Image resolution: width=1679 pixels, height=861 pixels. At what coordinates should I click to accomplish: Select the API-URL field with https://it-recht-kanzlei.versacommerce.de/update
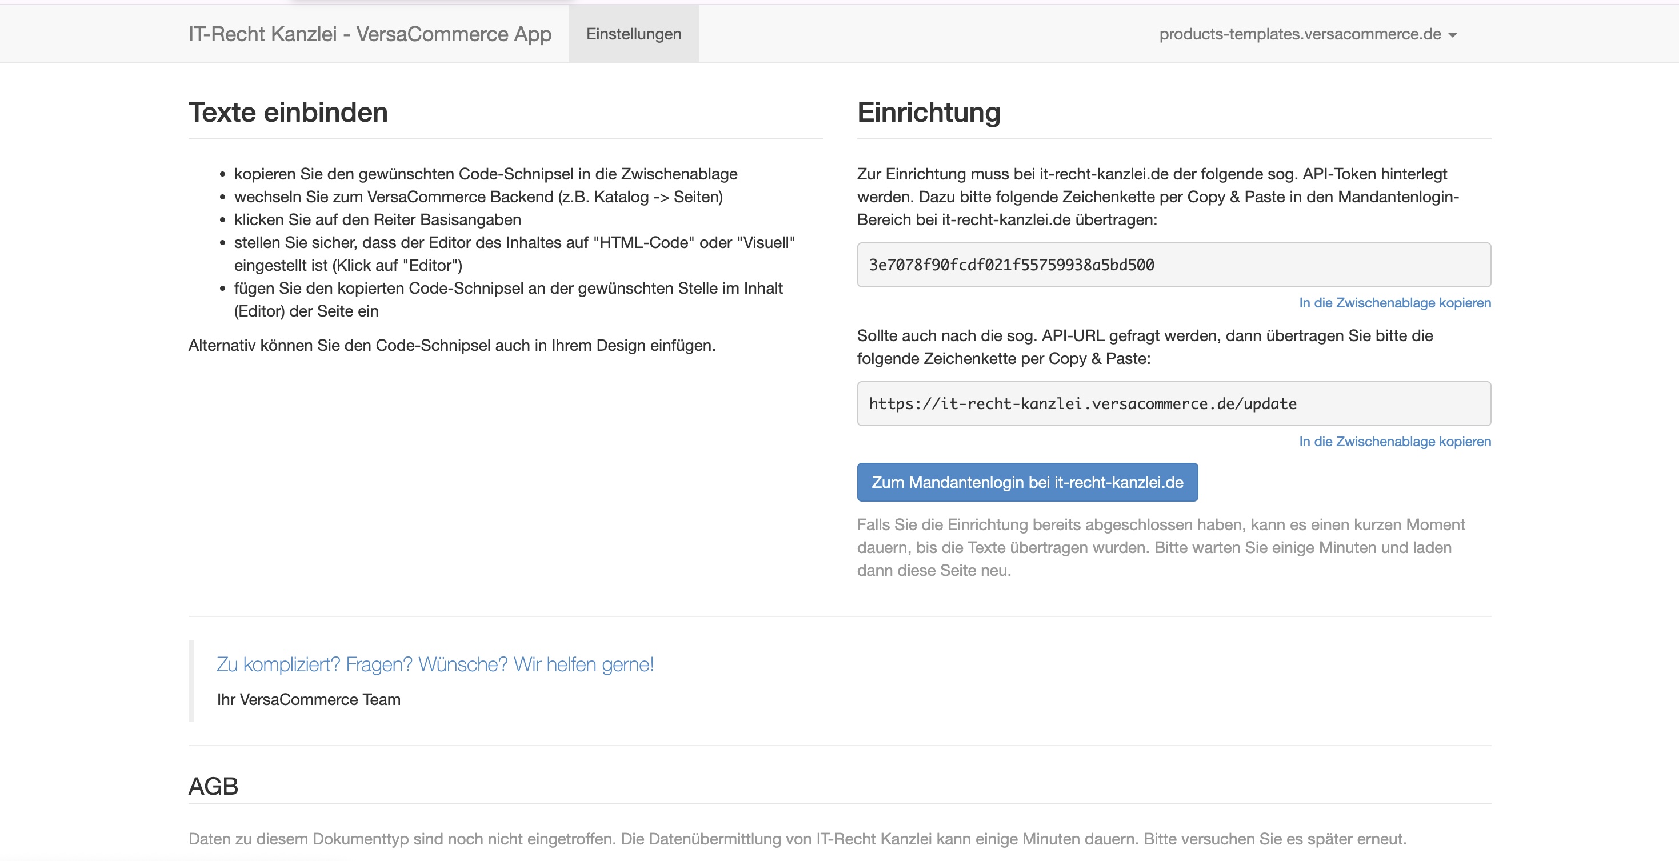(x=1174, y=403)
